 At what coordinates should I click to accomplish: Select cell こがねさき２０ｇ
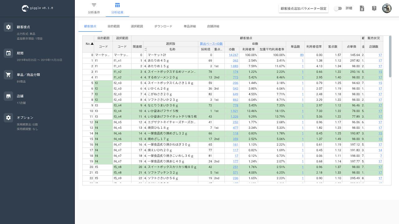[172, 94]
